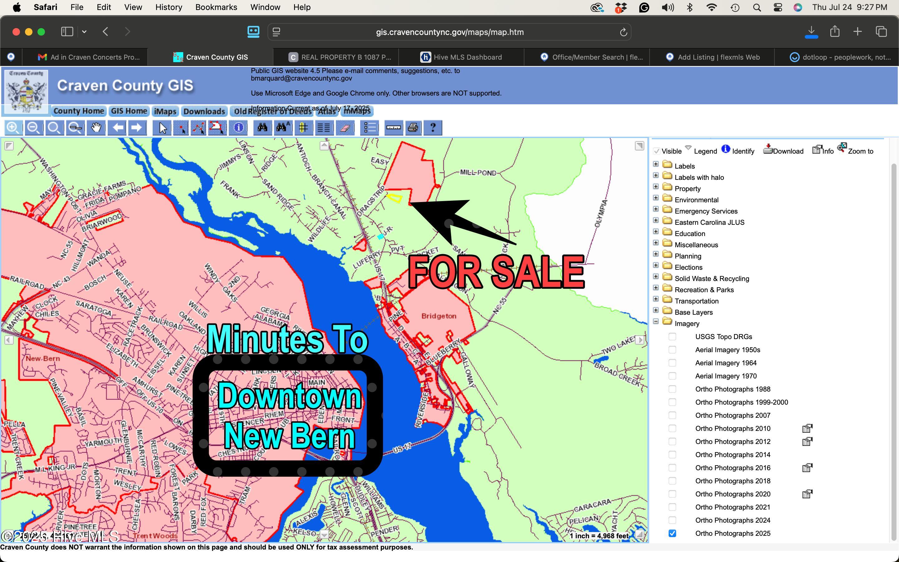Image resolution: width=899 pixels, height=562 pixels.
Task: Go to next map extent arrow
Action: (137, 128)
